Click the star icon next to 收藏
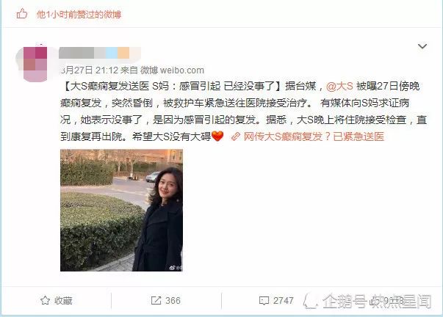 coord(46,300)
